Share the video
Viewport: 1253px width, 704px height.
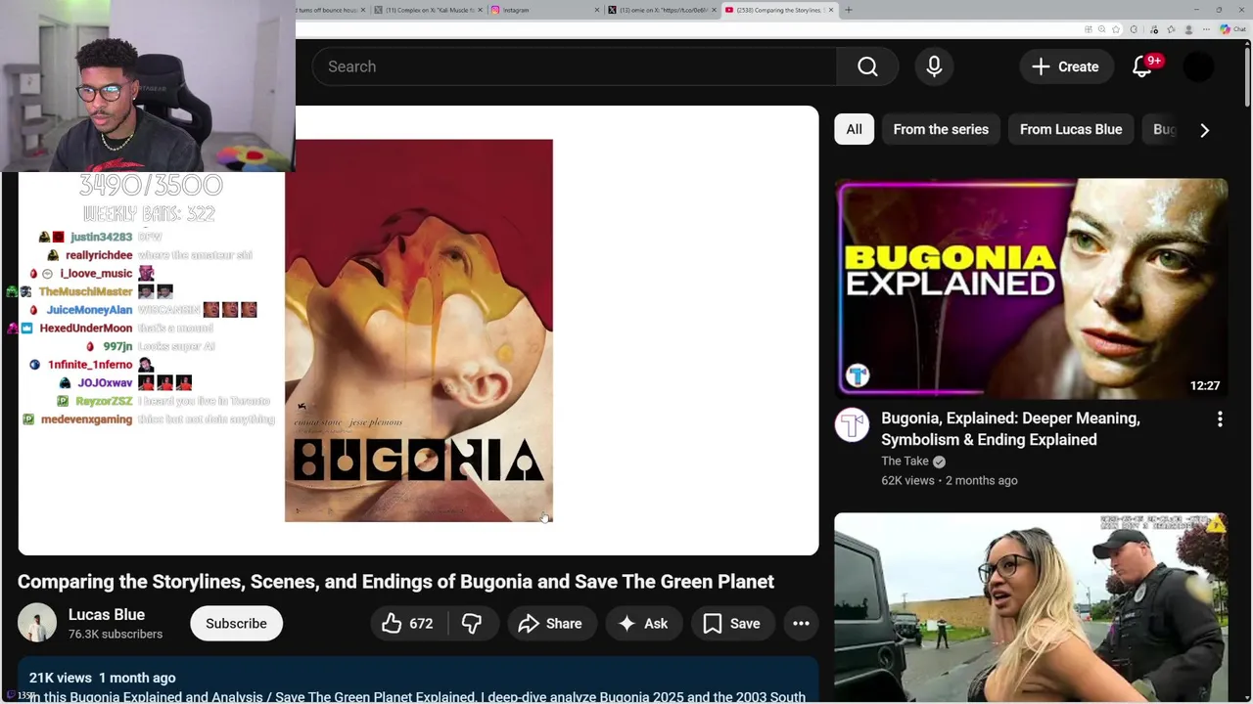tap(550, 624)
